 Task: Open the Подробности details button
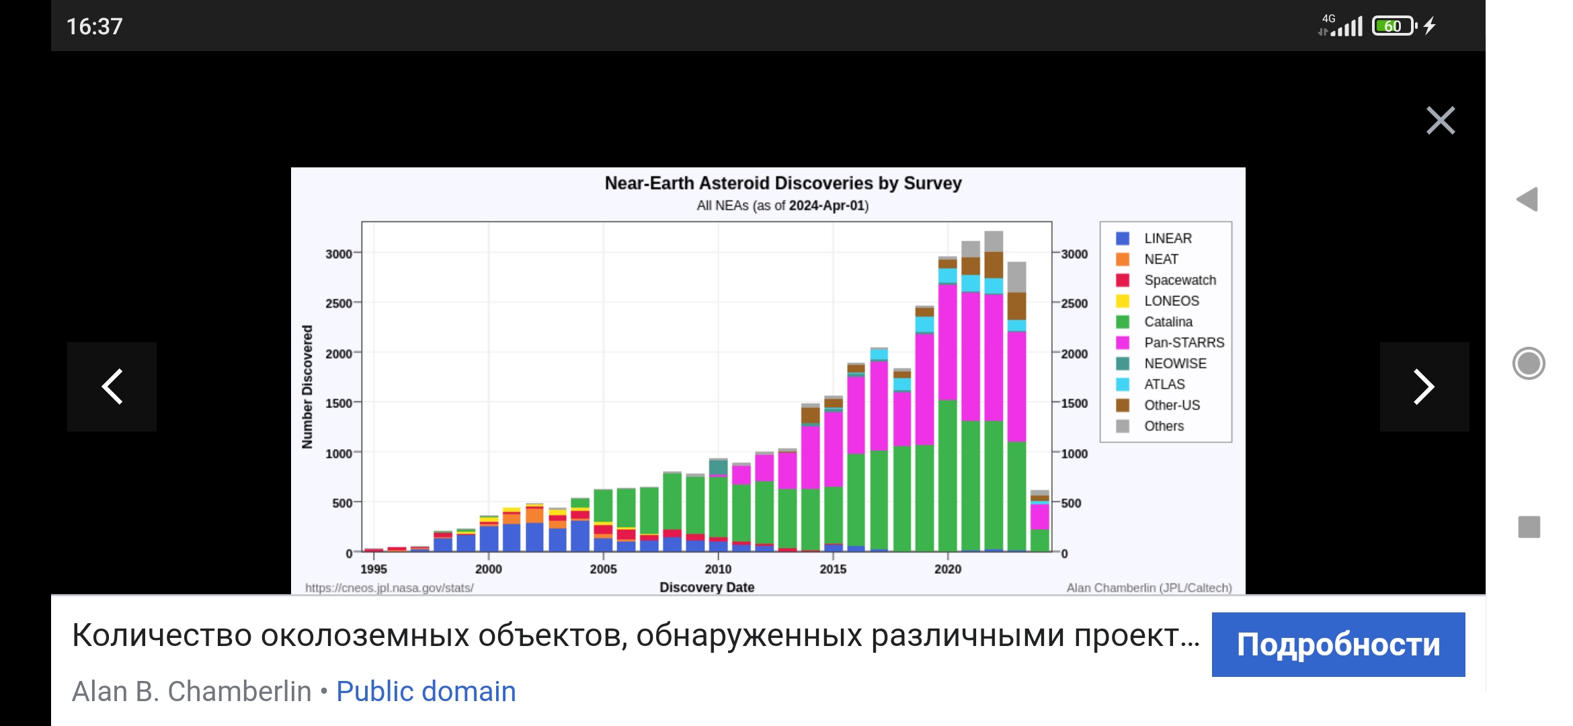click(1338, 644)
